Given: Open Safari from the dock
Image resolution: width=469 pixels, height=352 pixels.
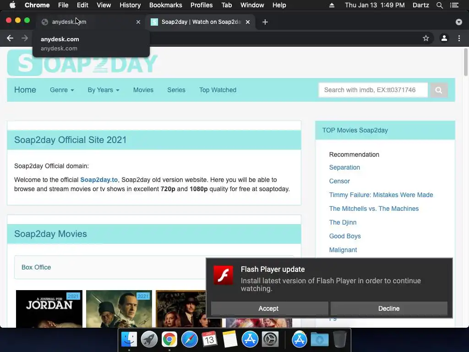Looking at the screenshot, I should tap(190, 340).
